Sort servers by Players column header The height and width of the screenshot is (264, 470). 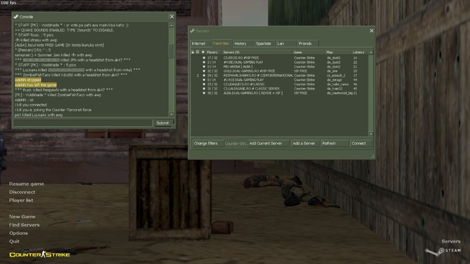213,52
